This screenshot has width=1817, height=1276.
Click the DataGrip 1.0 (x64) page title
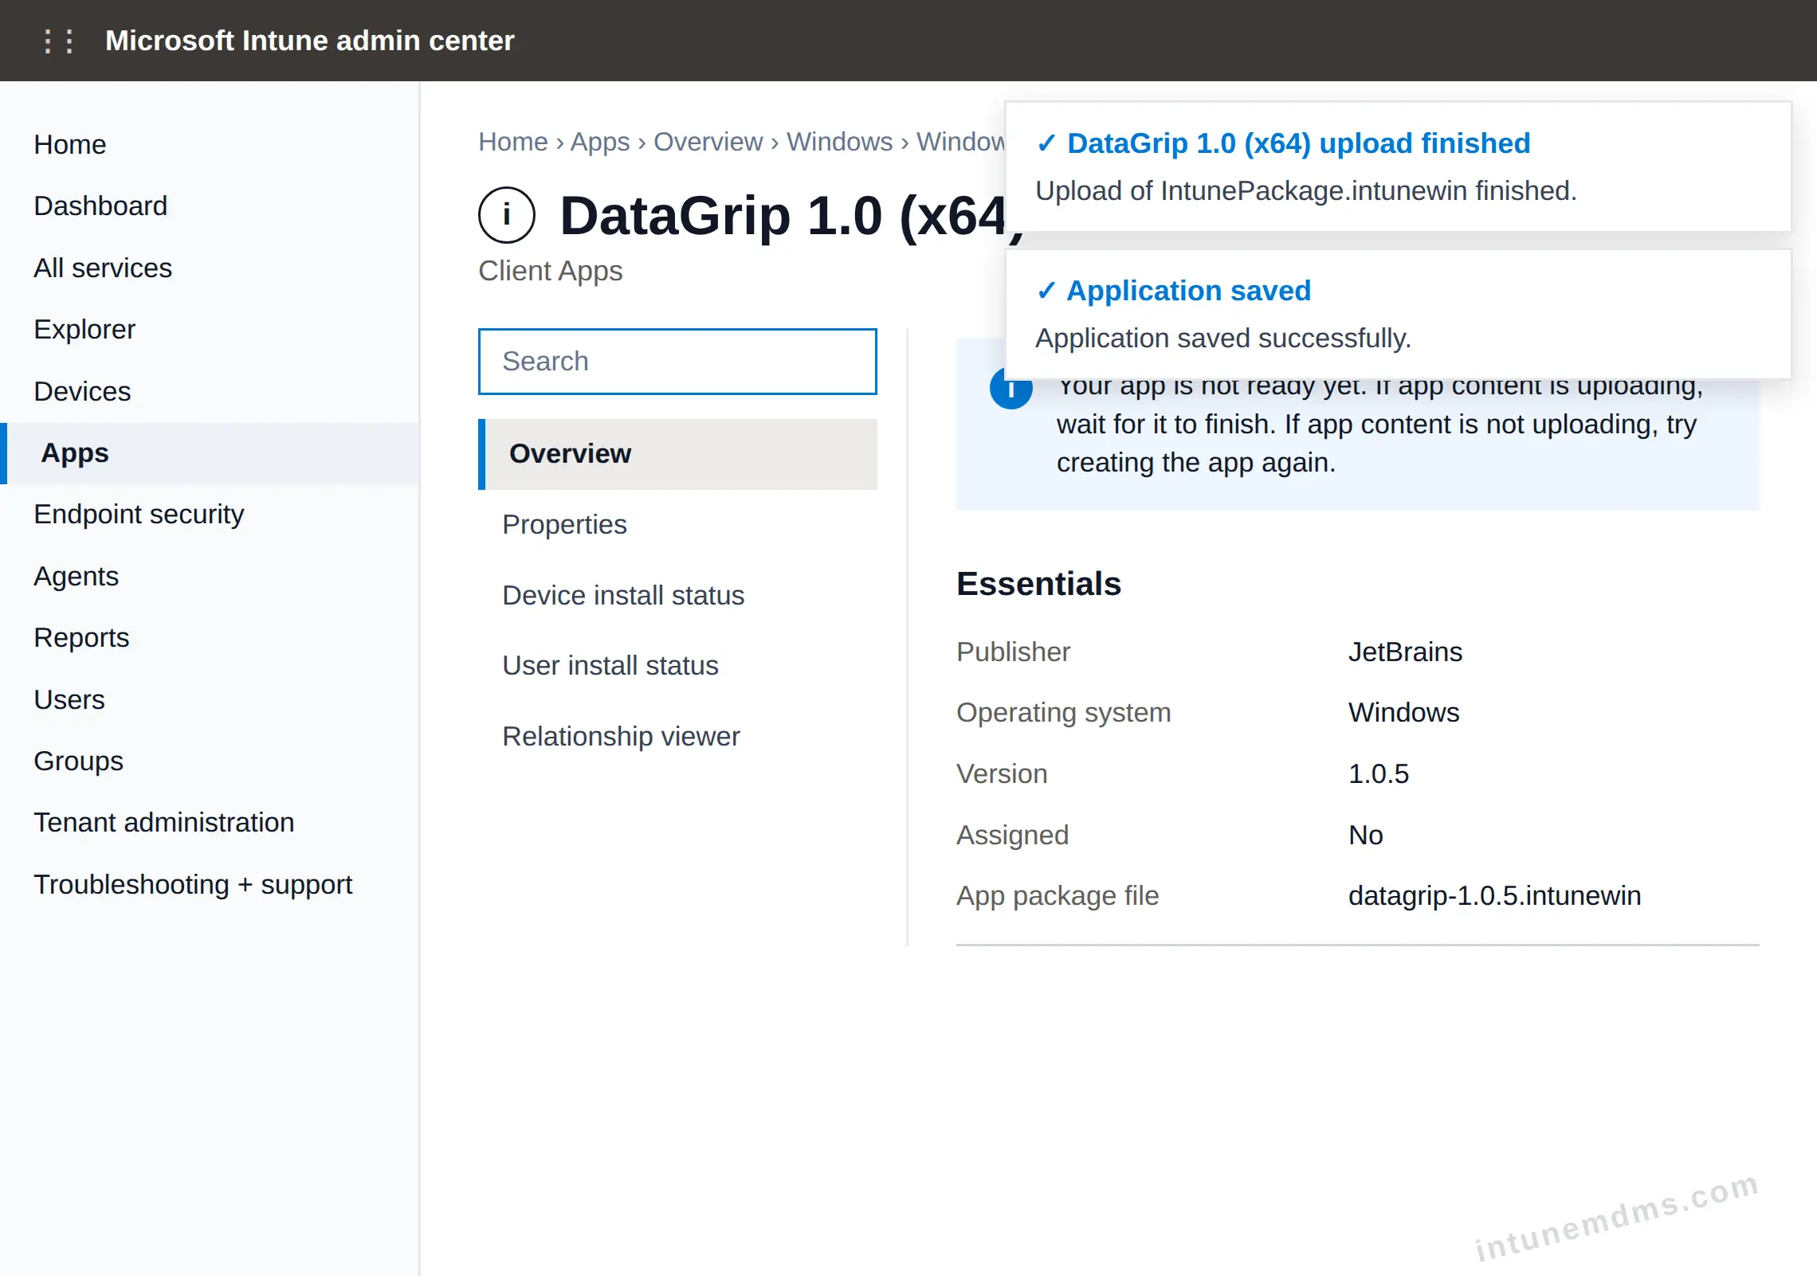pyautogui.click(x=784, y=215)
